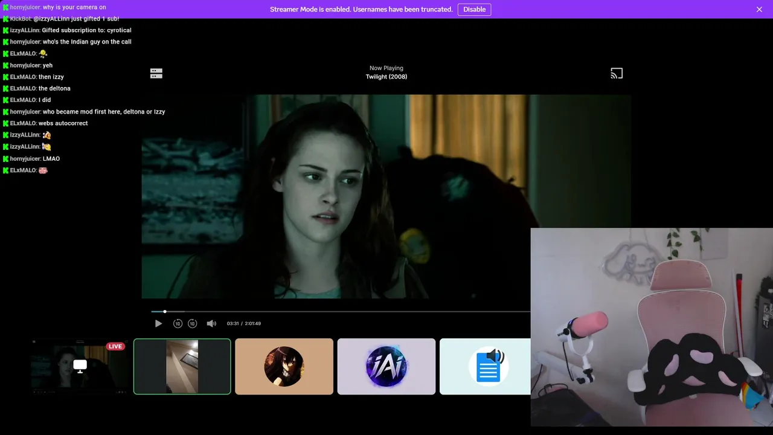773x435 pixels.
Task: Skip the video forward 10 seconds
Action: click(x=192, y=323)
